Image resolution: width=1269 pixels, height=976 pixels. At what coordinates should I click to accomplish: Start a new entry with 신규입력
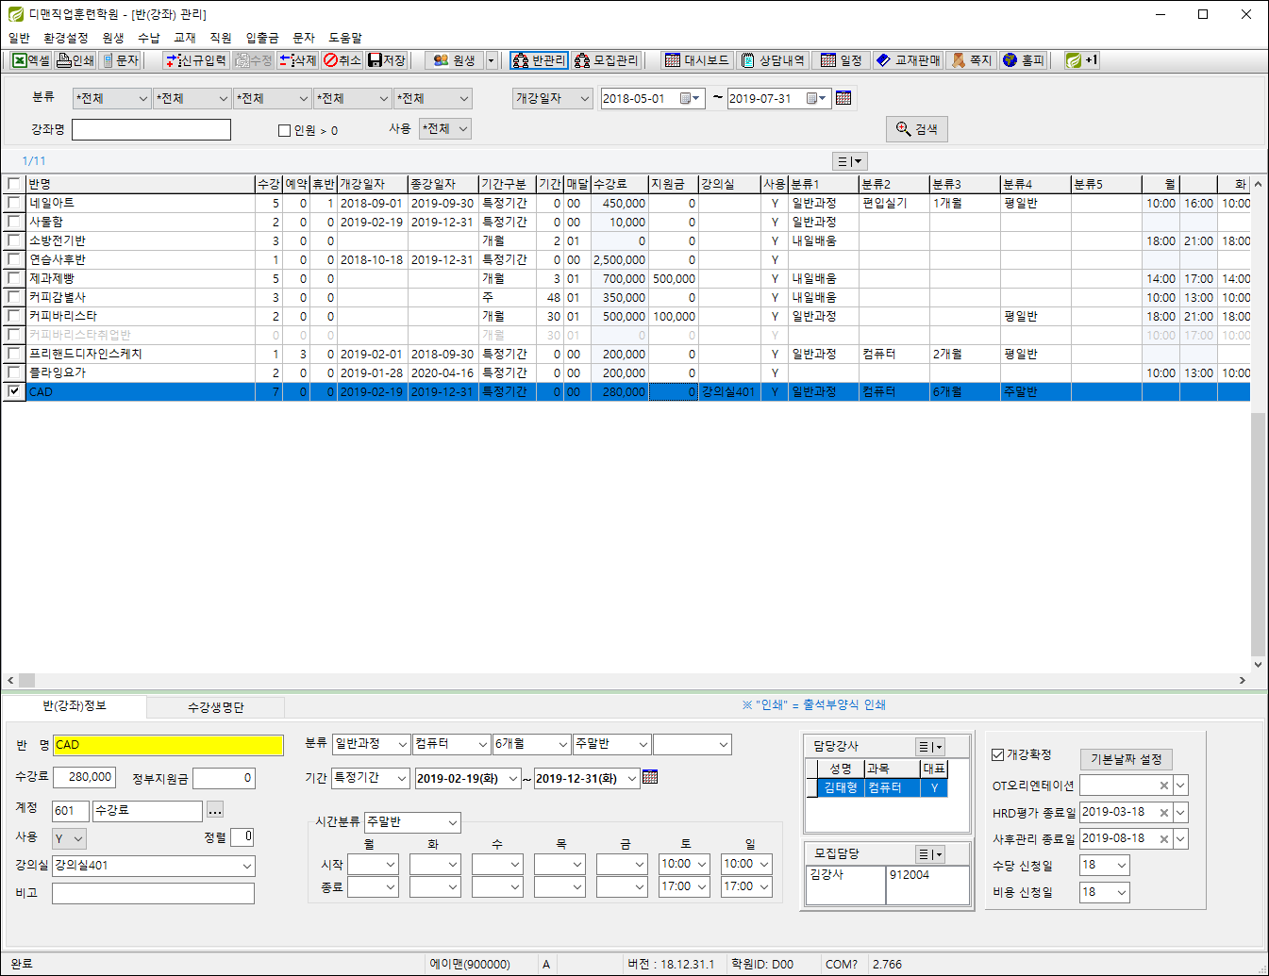[196, 60]
